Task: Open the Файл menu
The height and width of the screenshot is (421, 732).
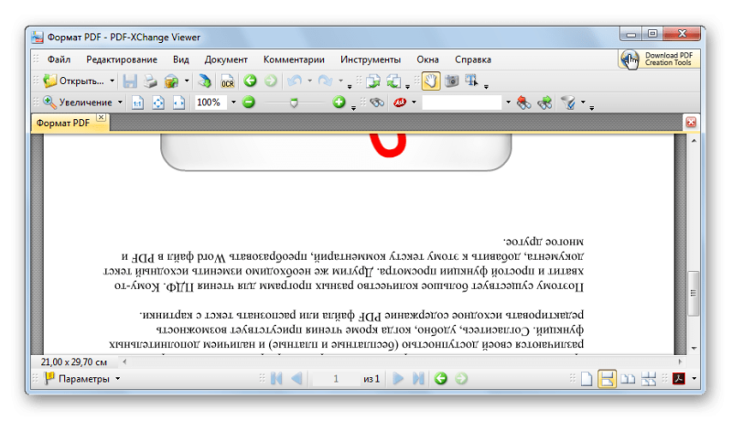Action: (x=59, y=59)
